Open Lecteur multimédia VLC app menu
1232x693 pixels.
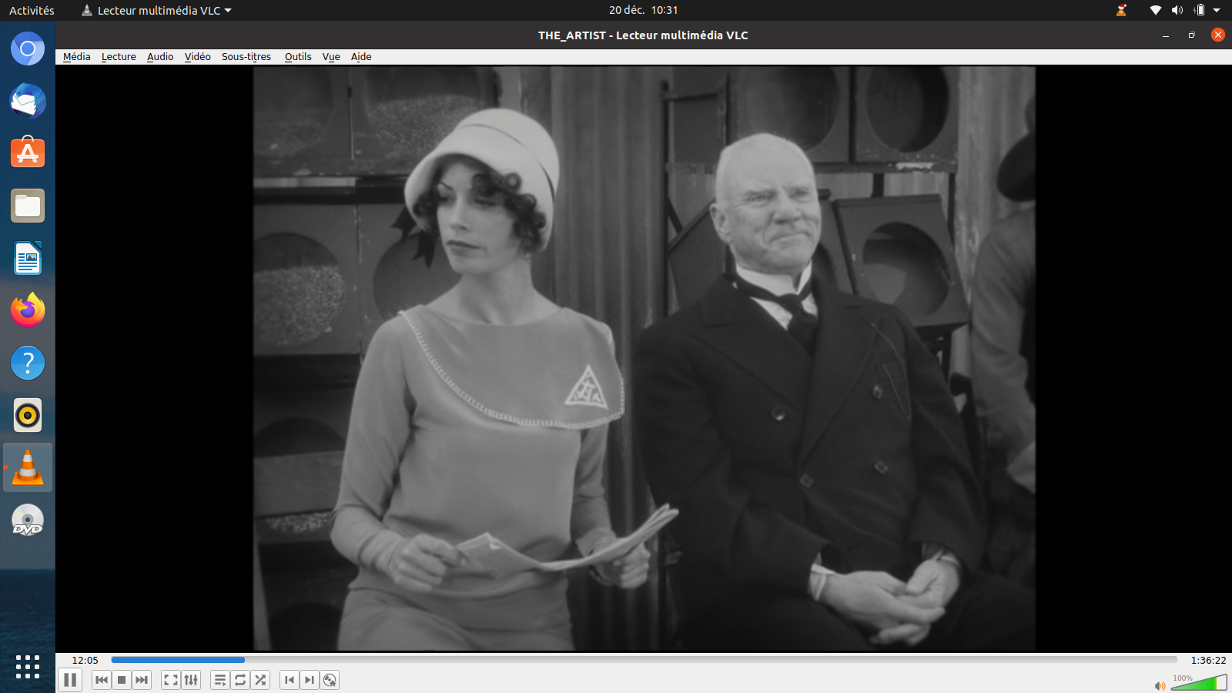pyautogui.click(x=158, y=10)
